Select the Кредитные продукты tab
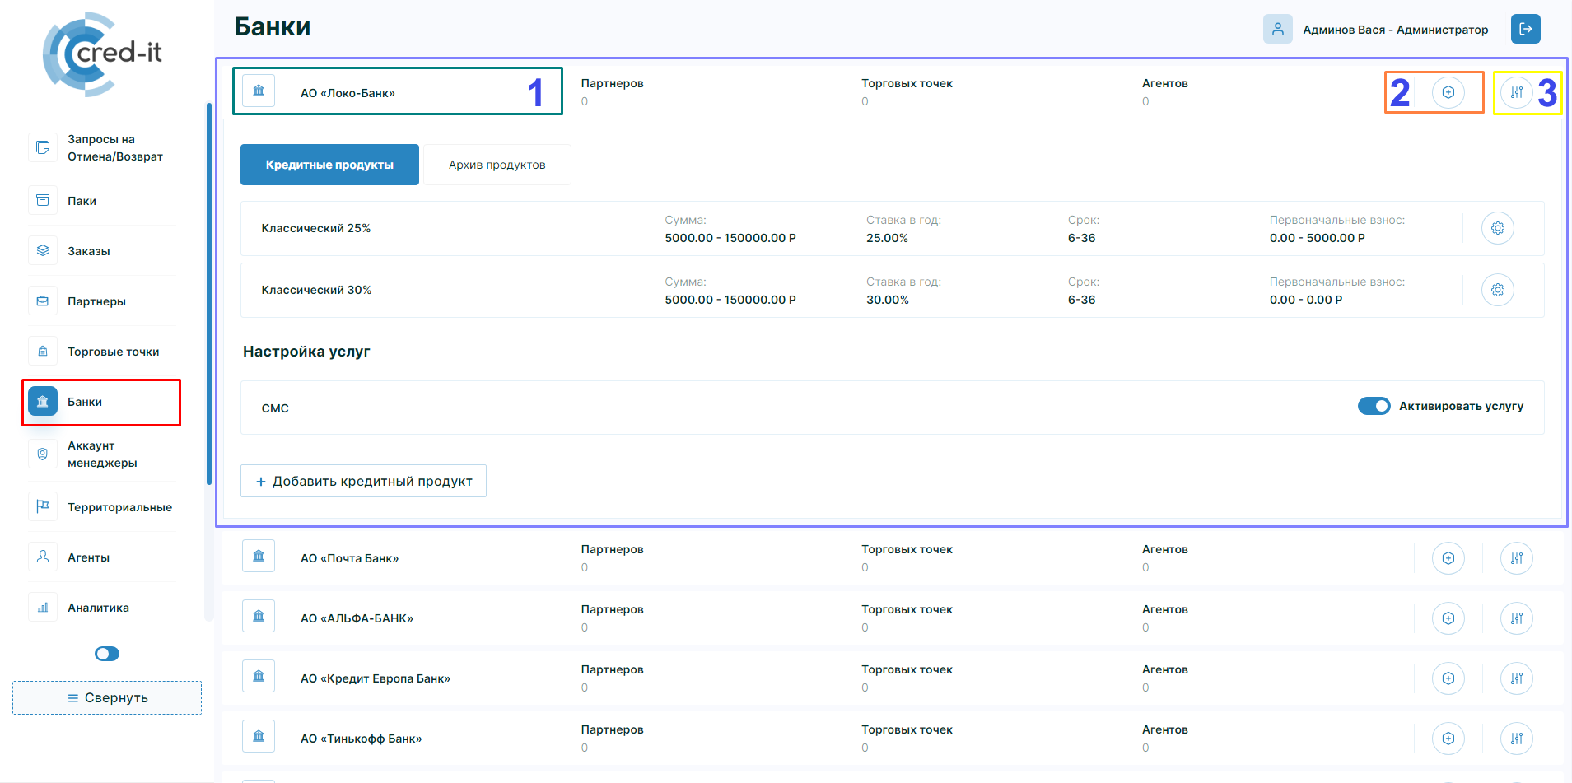 pos(329,165)
